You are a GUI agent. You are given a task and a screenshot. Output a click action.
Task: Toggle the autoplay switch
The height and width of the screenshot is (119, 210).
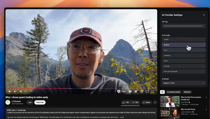click(124, 92)
